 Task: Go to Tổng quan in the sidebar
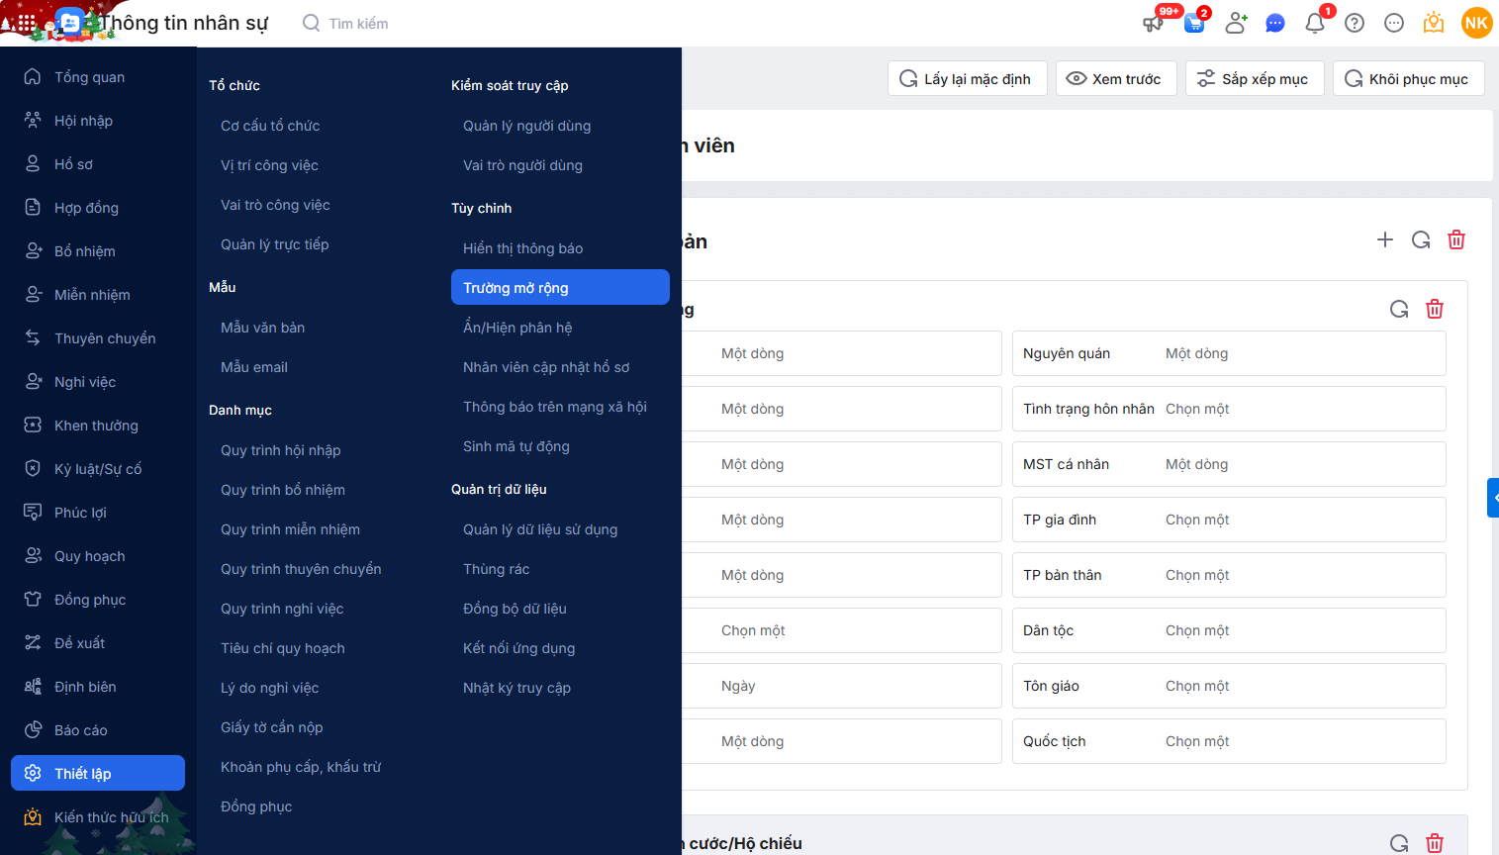tap(98, 77)
